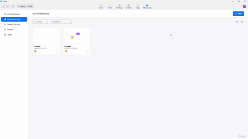Go back with the navigation arrow

(x=3, y=6)
